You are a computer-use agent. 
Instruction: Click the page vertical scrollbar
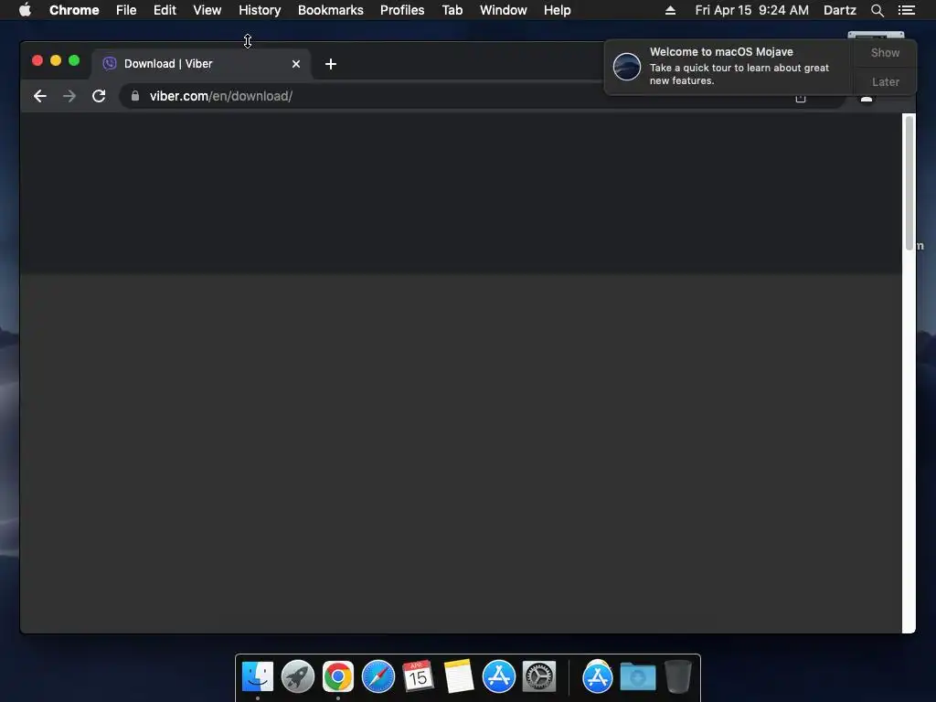coord(909,183)
